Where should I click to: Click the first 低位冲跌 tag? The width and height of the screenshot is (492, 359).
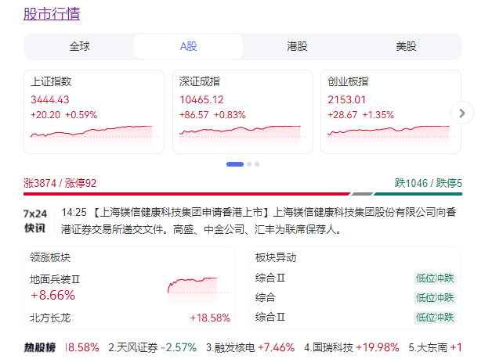[434, 278]
